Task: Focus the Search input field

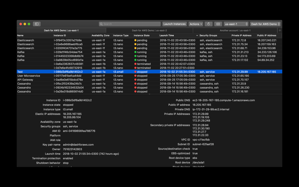Action: pos(130,24)
